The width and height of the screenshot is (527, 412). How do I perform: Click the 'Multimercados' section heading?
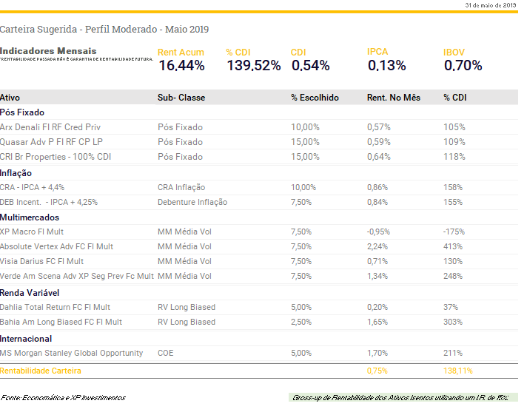(x=30, y=217)
